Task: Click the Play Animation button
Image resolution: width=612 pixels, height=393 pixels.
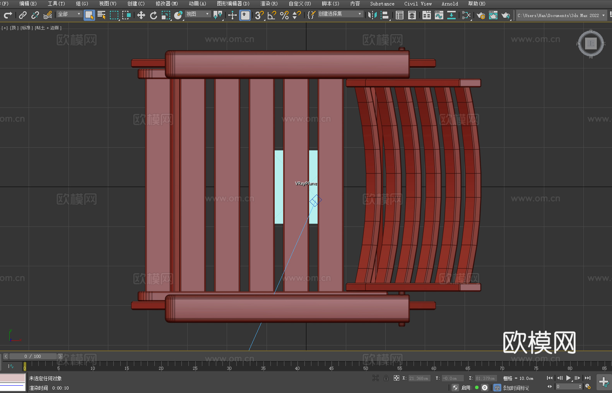Action: click(569, 378)
